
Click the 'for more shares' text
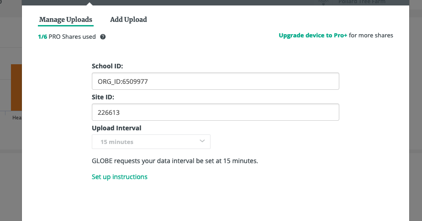(371, 35)
